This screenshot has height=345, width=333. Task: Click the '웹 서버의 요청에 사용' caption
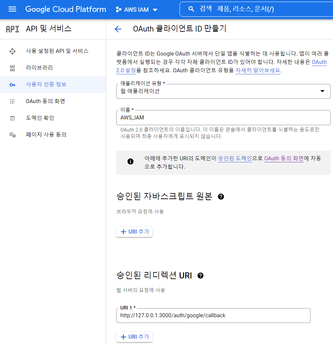141,290
